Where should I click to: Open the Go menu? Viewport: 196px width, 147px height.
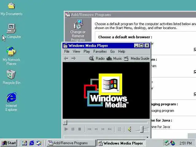[x=112, y=51]
